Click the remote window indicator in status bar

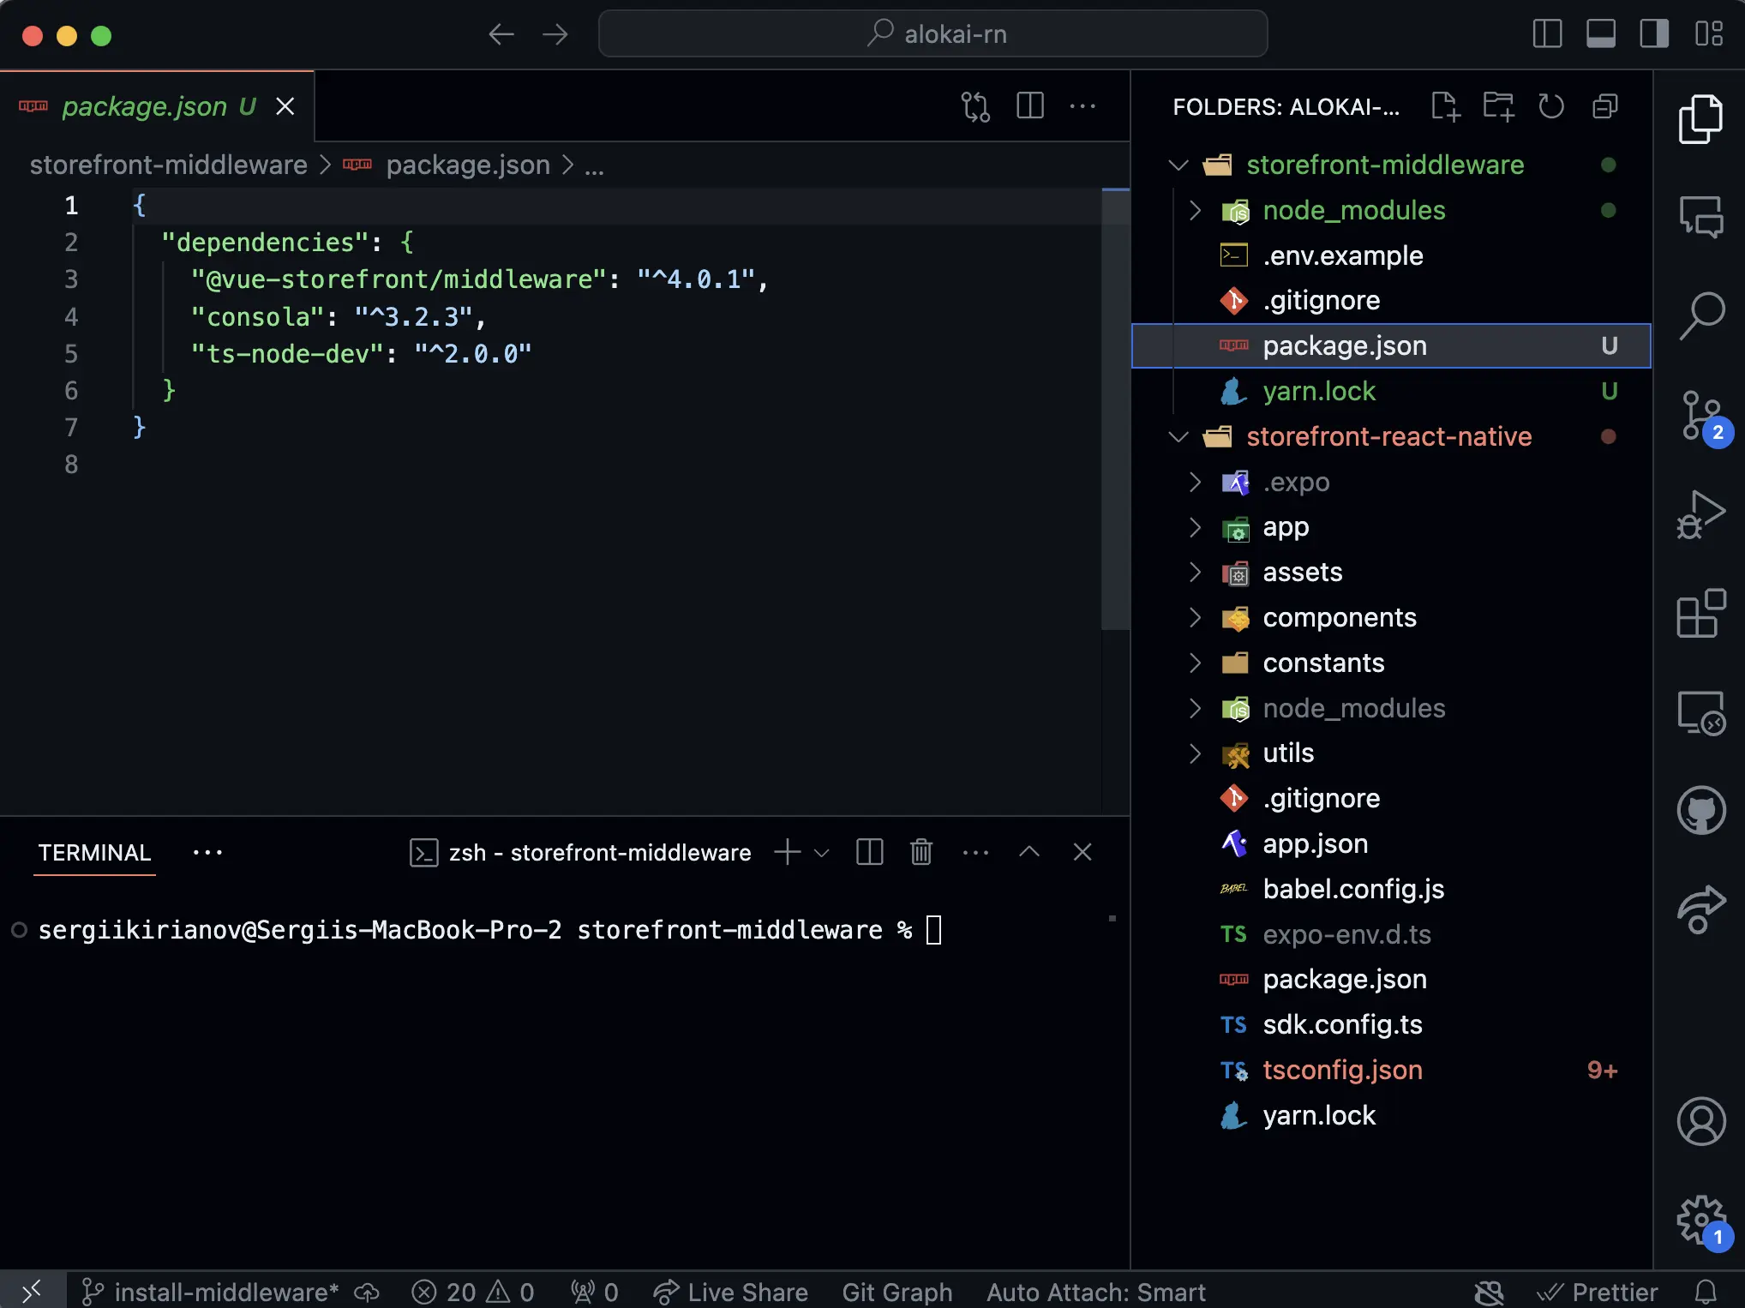tap(32, 1291)
